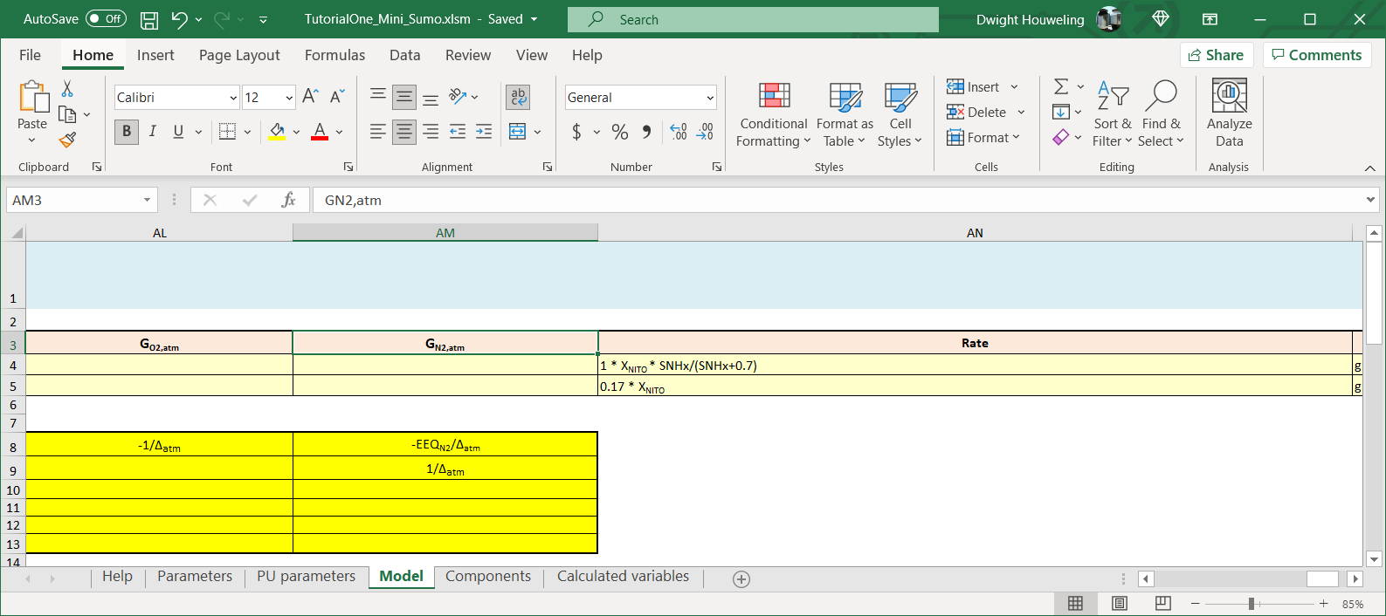Open the Calibri font name dropdown
This screenshot has width=1386, height=616.
pos(233,98)
